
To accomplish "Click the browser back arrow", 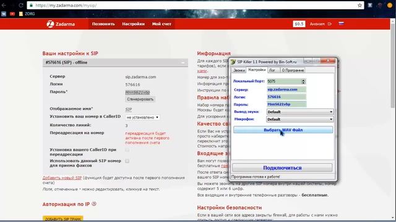I will coord(4,5).
